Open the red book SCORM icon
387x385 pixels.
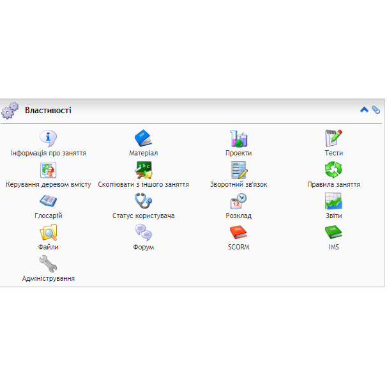[238, 233]
